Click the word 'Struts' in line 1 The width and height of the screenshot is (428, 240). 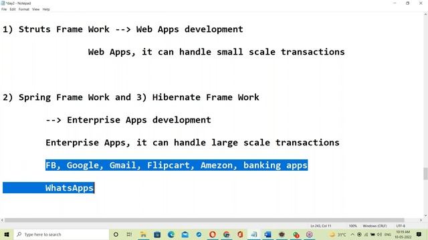[x=35, y=29]
